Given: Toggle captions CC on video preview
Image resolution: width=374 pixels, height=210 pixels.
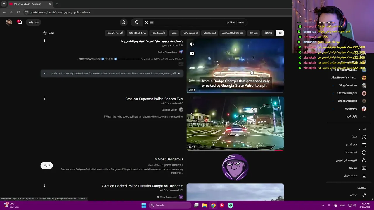Looking at the screenshot, I should coord(192,53).
